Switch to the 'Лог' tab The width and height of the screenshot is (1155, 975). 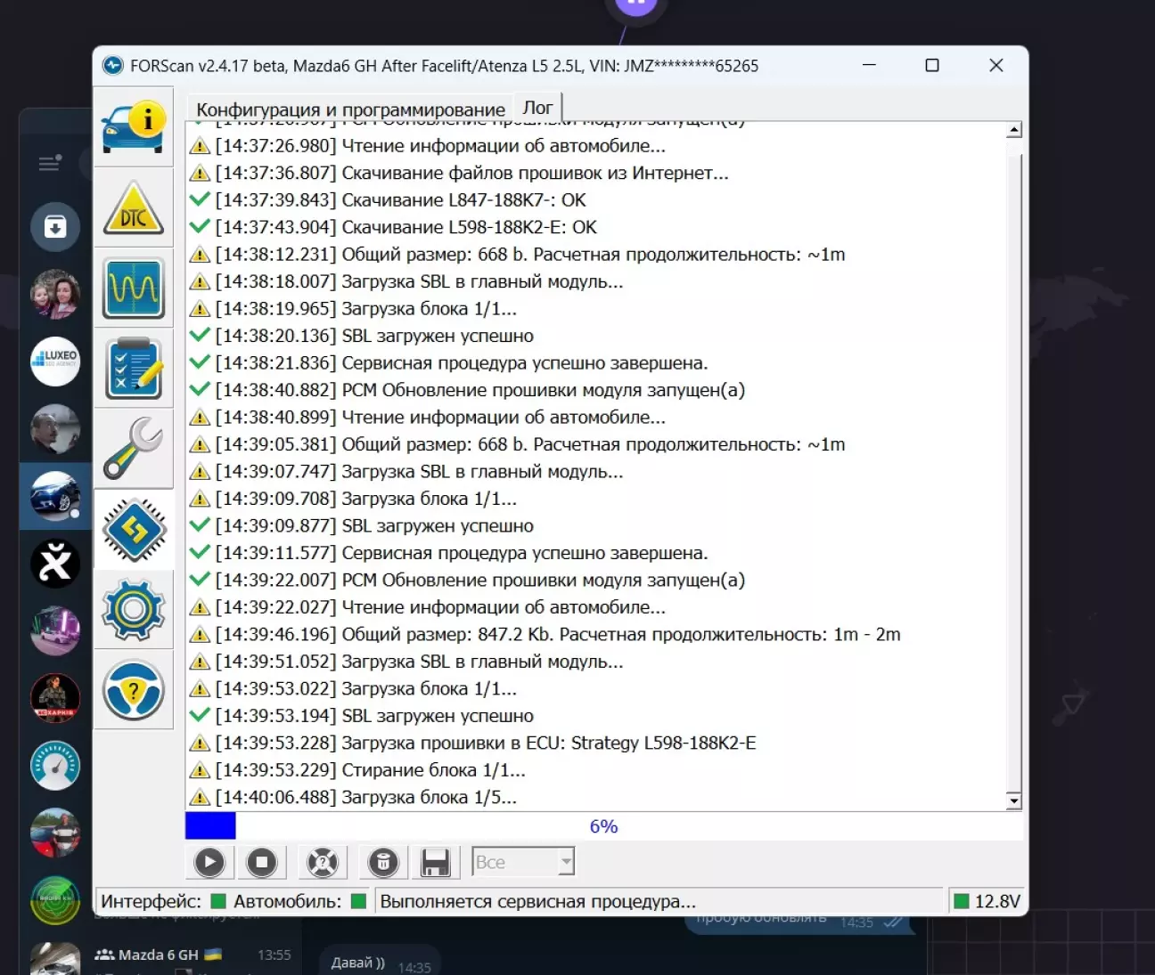[537, 108]
